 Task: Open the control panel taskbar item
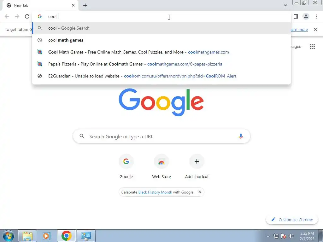coord(86,236)
